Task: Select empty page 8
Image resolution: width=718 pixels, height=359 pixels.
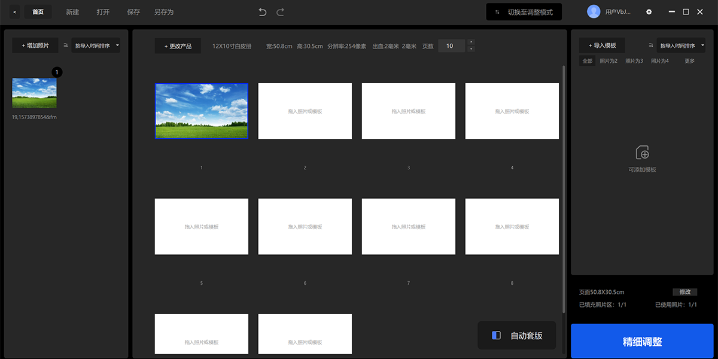Action: (x=512, y=226)
